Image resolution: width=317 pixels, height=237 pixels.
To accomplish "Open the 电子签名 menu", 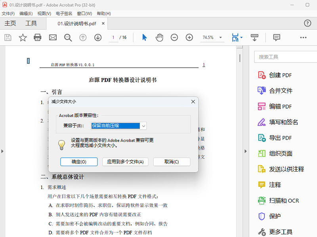I will pos(64,13).
